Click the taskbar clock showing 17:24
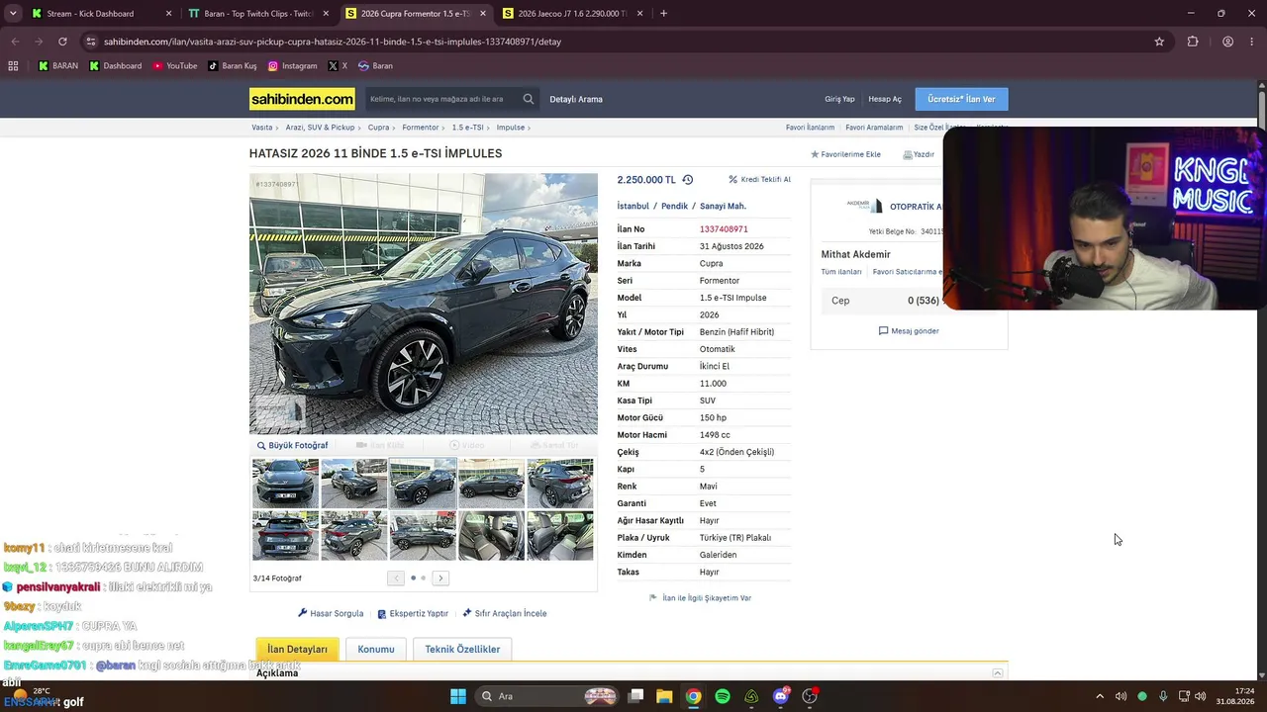The width and height of the screenshot is (1267, 712). [x=1237, y=696]
